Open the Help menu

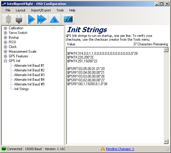pyautogui.click(x=72, y=10)
